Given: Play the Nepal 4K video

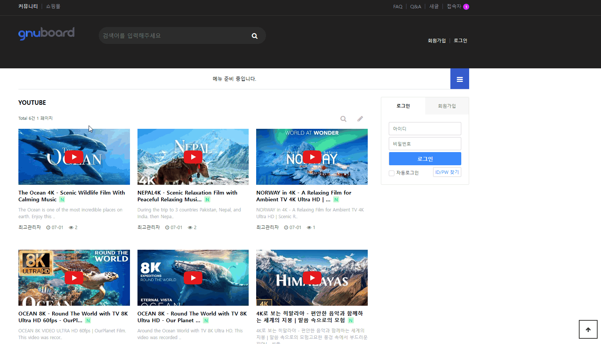Looking at the screenshot, I should (193, 157).
